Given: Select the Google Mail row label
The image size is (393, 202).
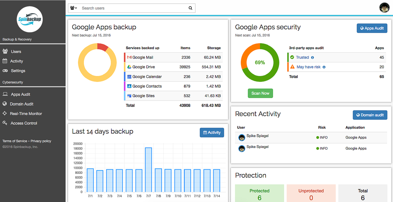Looking at the screenshot, I should [x=143, y=57].
